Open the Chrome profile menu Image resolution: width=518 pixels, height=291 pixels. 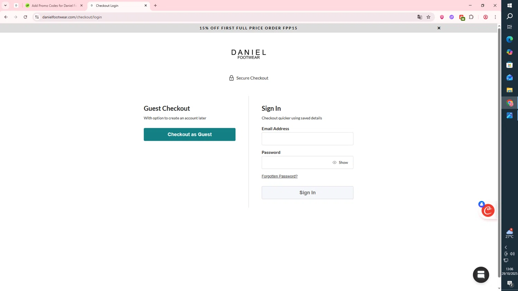(x=486, y=17)
